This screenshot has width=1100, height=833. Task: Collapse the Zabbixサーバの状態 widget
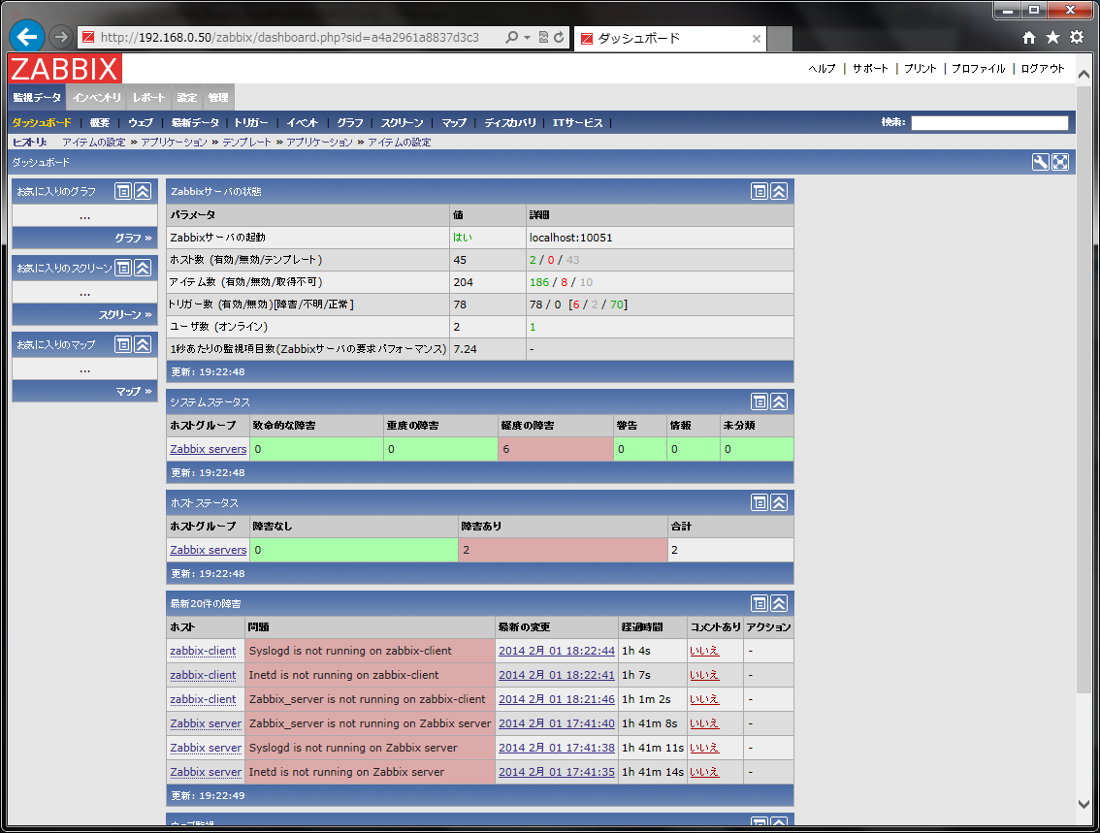(x=779, y=191)
